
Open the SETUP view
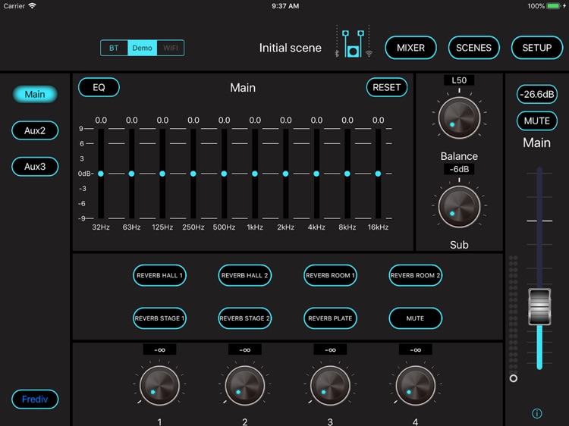click(x=536, y=48)
